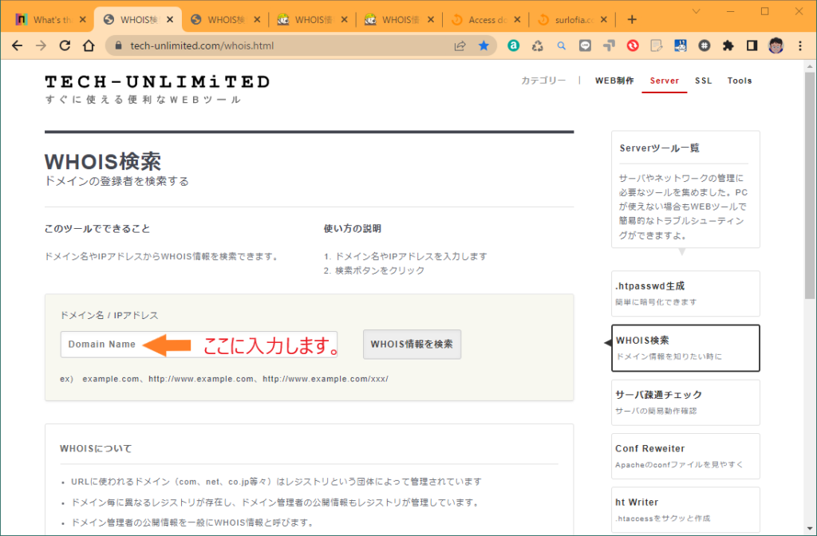Click the WHOIS情報を検索 button
This screenshot has width=817, height=536.
click(x=412, y=344)
